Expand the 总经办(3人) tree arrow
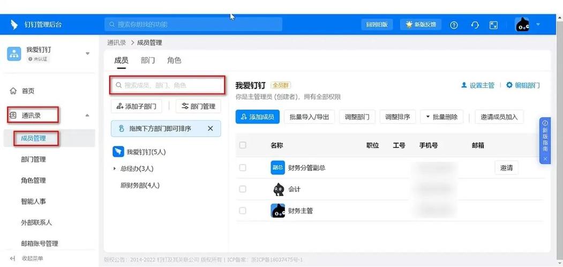 [115, 169]
